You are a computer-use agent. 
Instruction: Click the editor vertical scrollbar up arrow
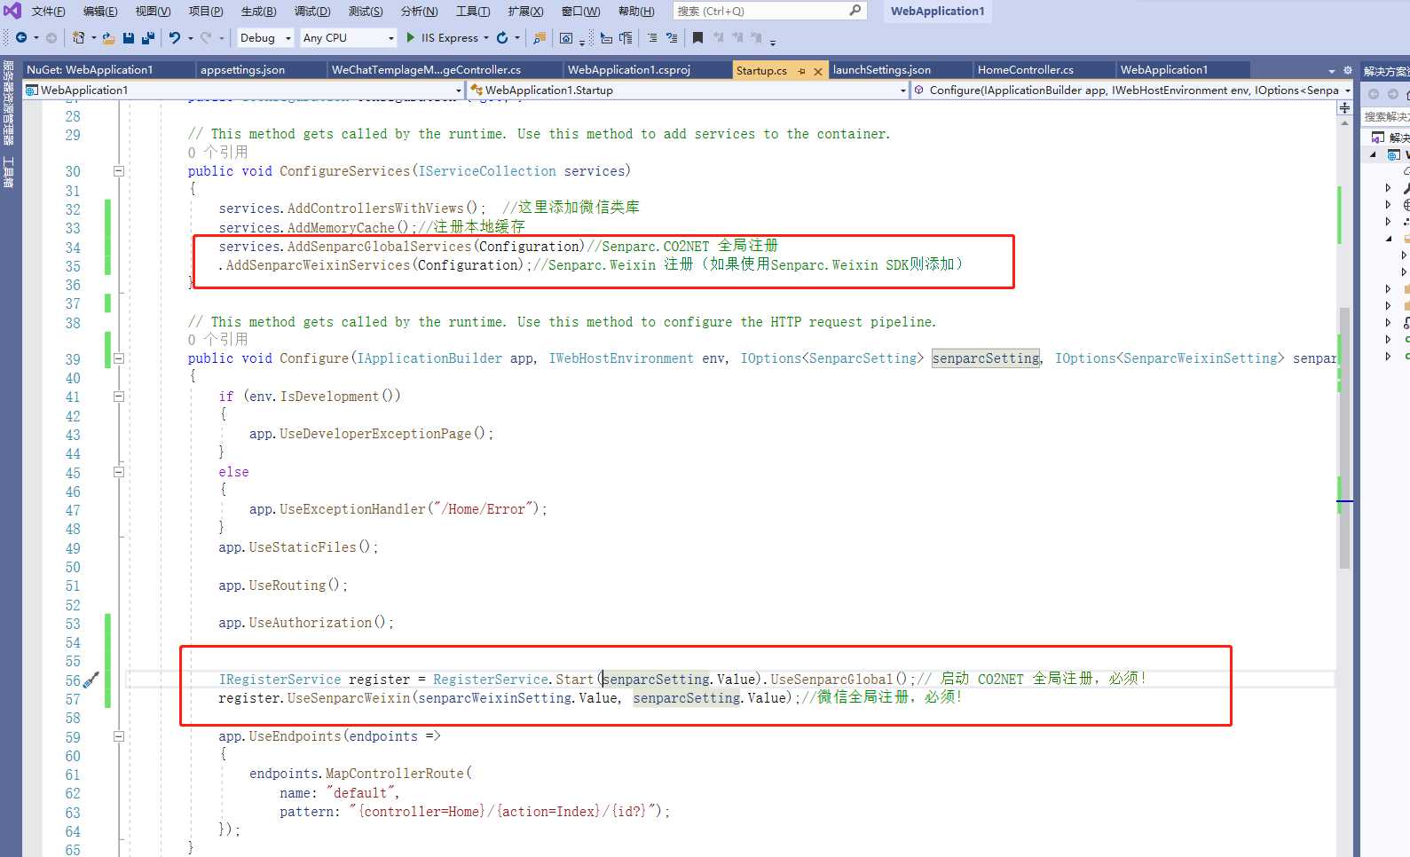click(1344, 123)
